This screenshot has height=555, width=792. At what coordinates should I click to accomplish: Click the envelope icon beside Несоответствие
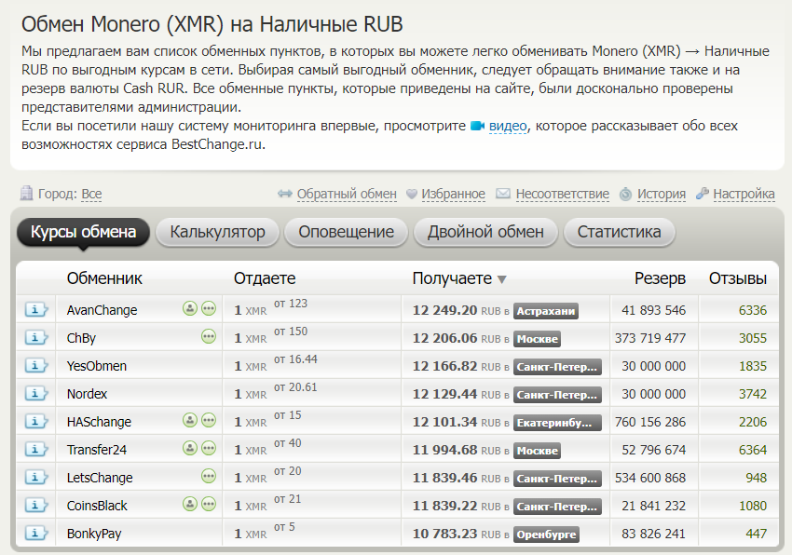(503, 194)
